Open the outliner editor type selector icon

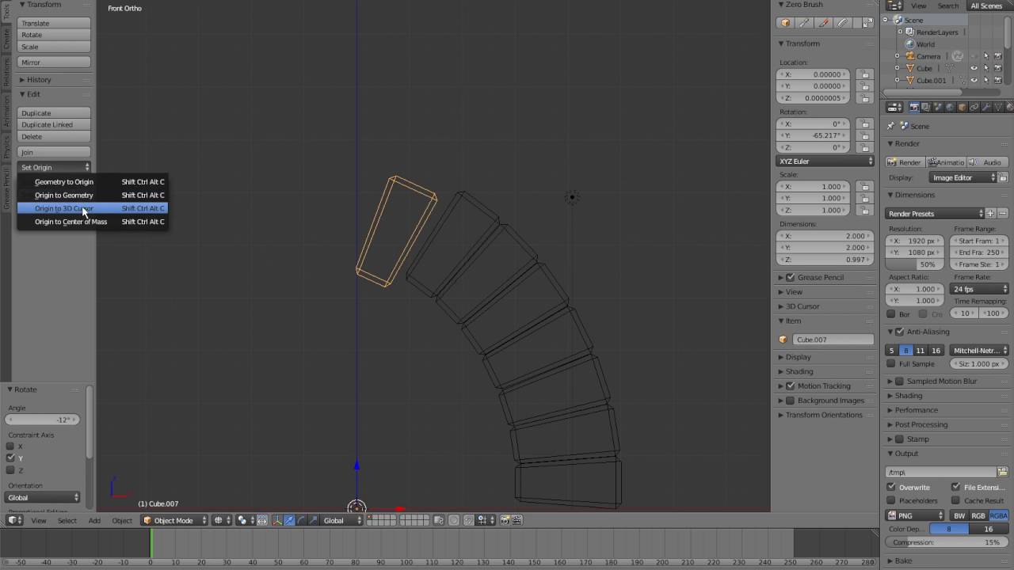click(x=894, y=6)
